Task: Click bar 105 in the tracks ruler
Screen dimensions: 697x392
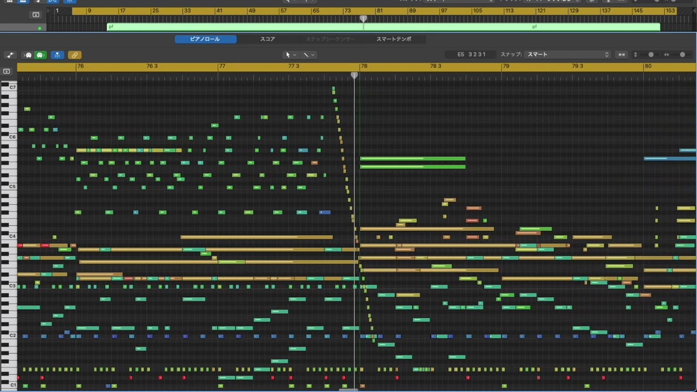Action: tap(478, 11)
